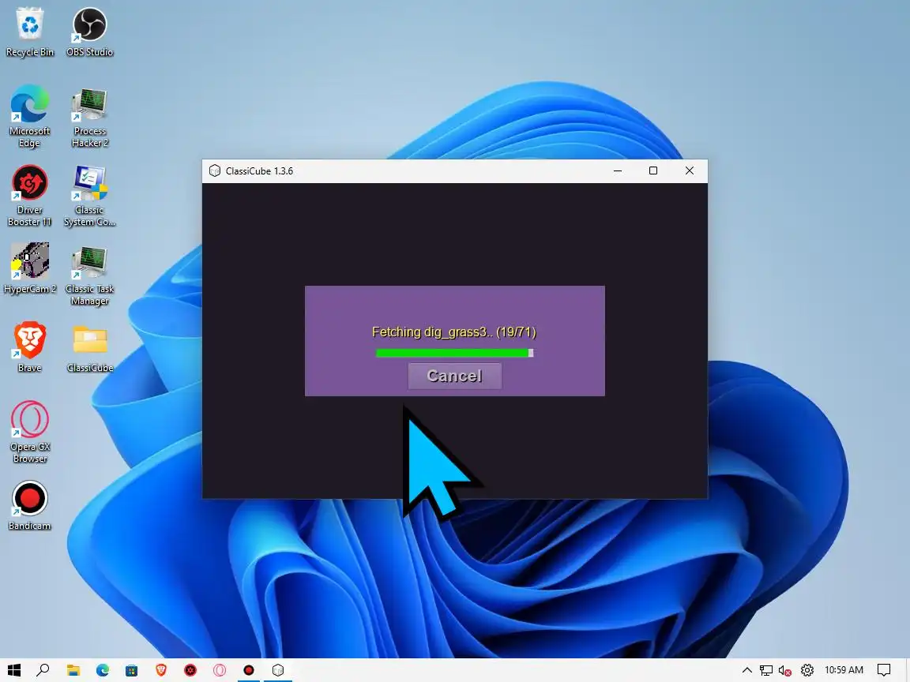Open Microsoft Store from the taskbar

(x=132, y=670)
